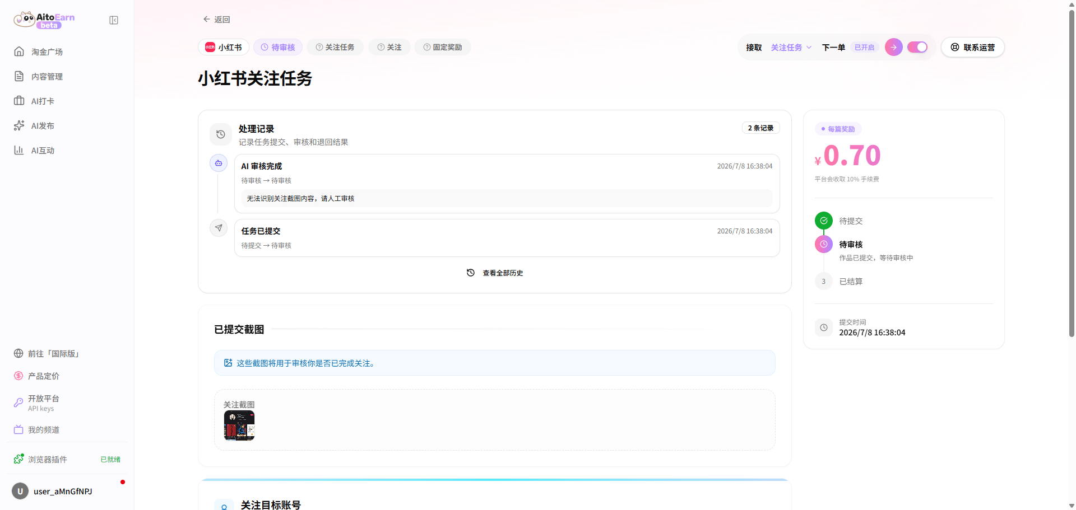1076x510 pixels.
Task: Click the AI互动 bar chart icon
Action: [x=19, y=150]
